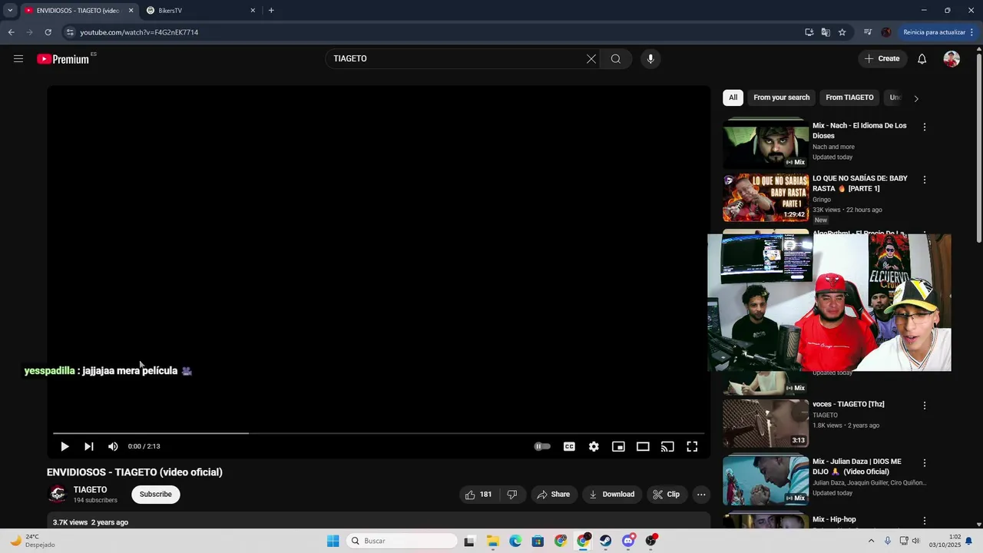The width and height of the screenshot is (983, 553).
Task: Open YouTube account avatar menu
Action: click(952, 59)
